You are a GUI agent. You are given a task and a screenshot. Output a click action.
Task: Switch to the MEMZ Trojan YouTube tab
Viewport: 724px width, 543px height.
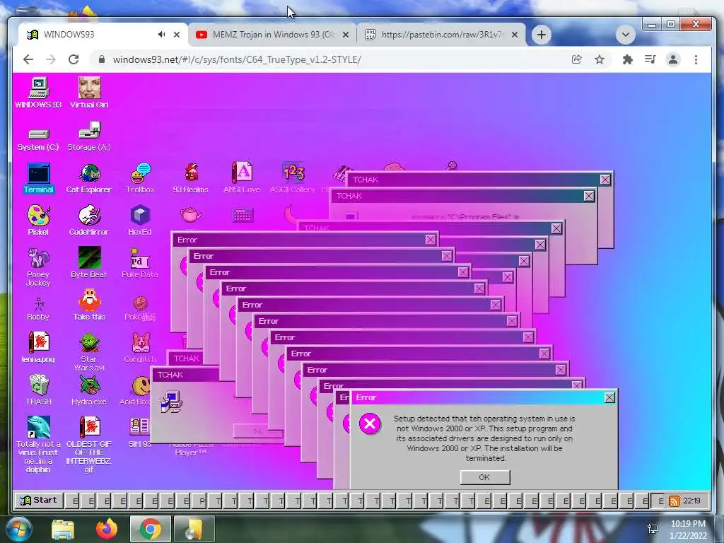coord(271,35)
